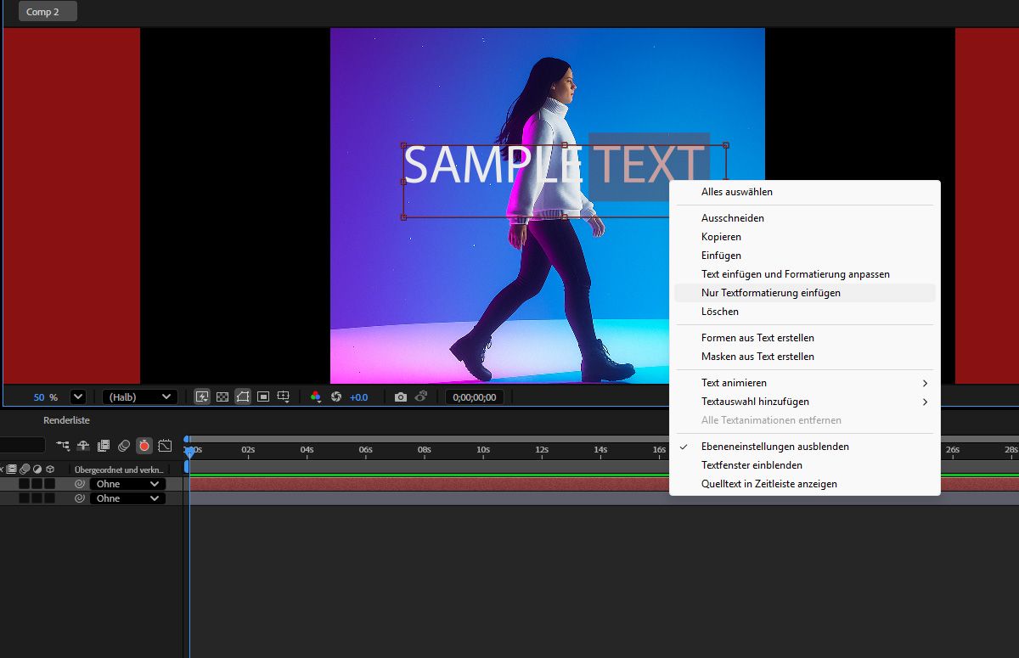Switch to the Comp 2 tab
1019x658 pixels.
click(x=47, y=11)
